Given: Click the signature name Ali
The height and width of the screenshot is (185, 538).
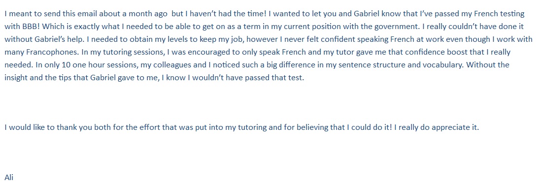Looking at the screenshot, I should point(9,178).
